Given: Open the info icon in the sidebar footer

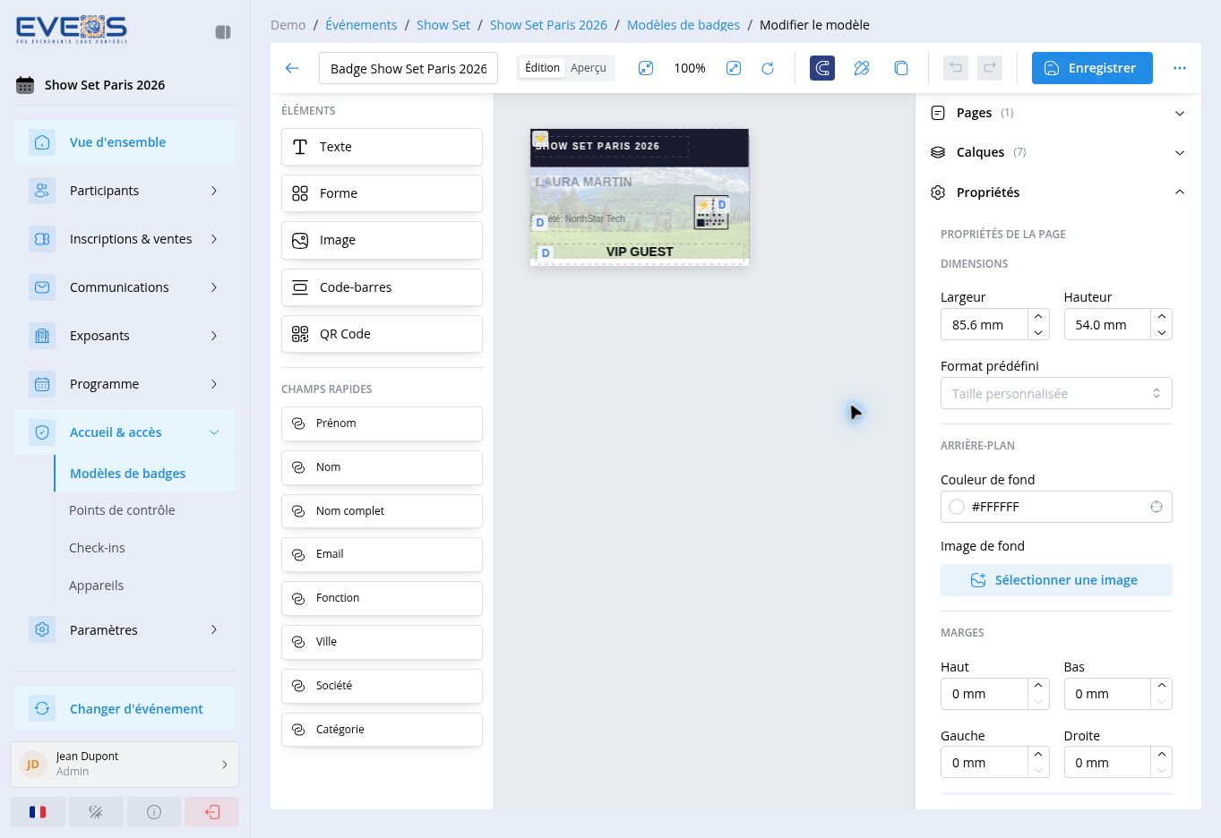Looking at the screenshot, I should 154,812.
